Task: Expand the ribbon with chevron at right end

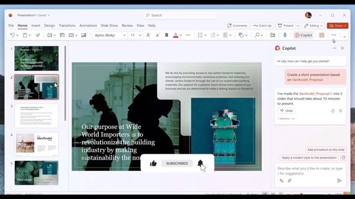Action: (x=344, y=36)
